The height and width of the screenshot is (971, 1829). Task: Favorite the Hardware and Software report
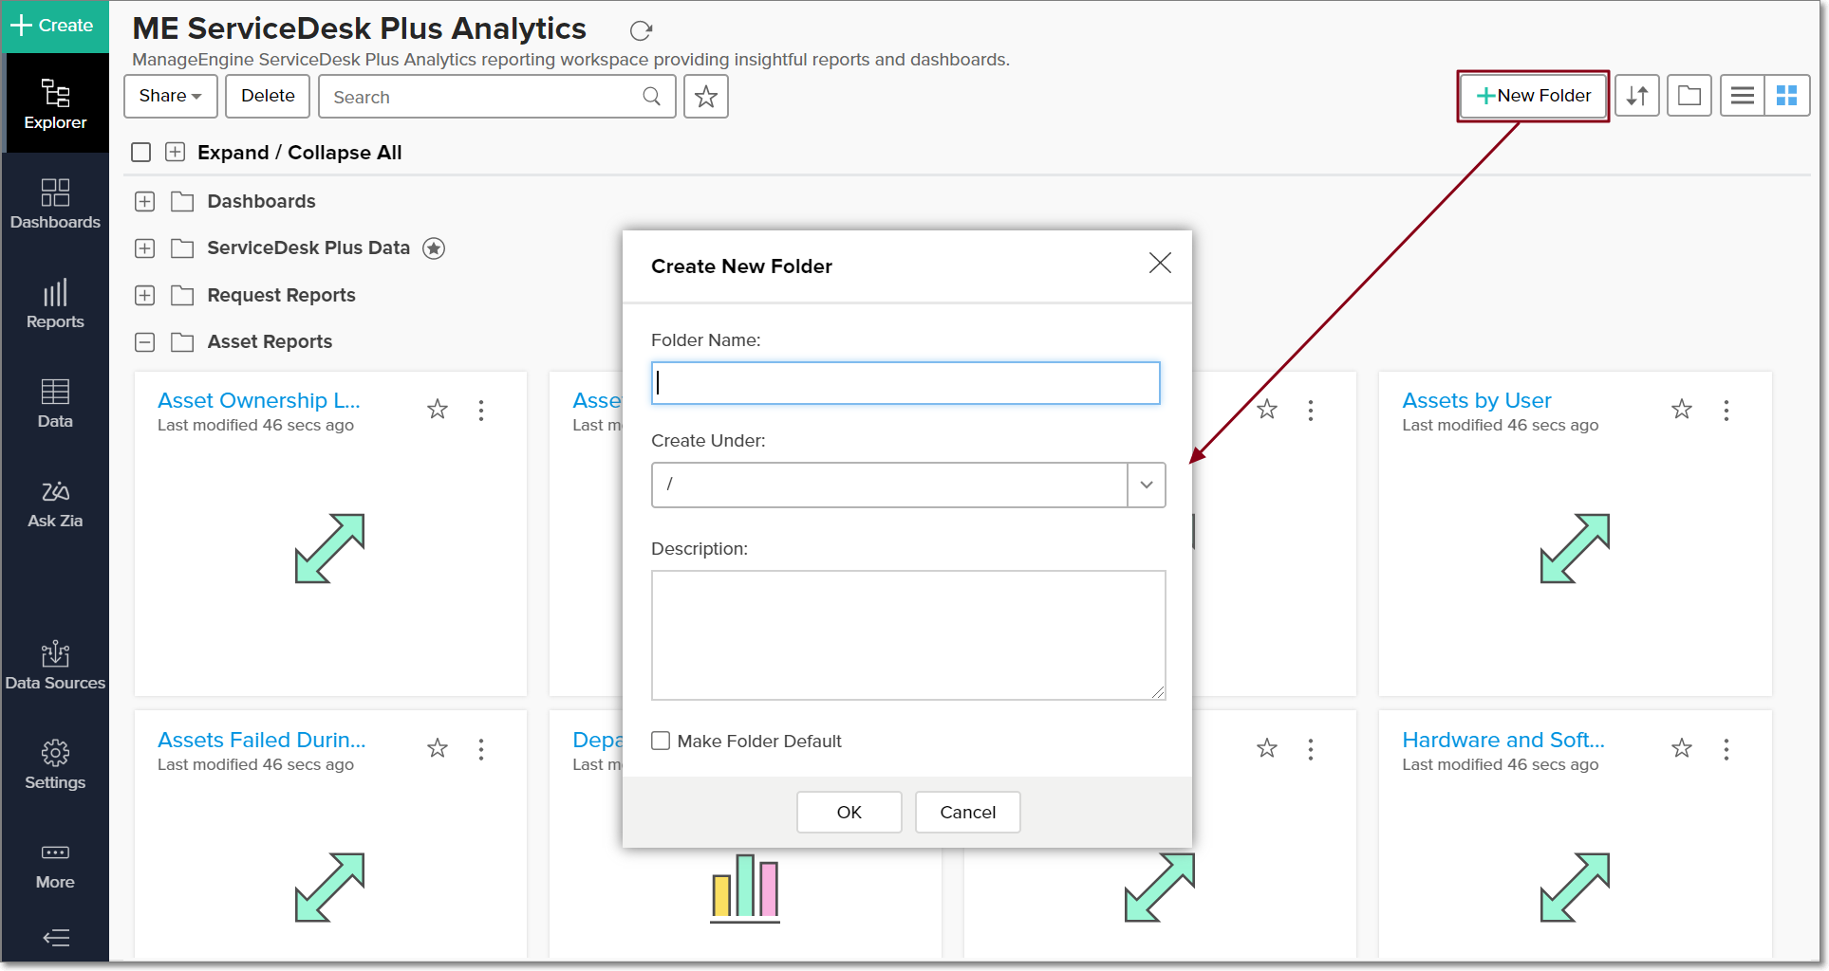click(x=1682, y=749)
